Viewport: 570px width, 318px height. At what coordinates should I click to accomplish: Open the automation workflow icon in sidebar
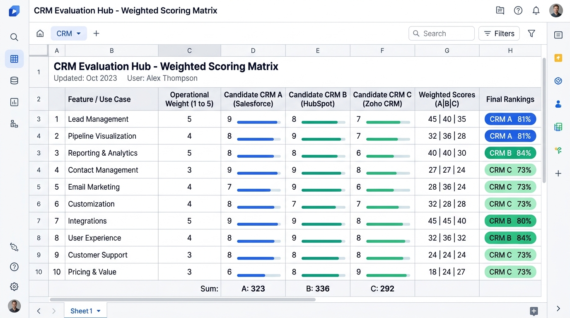(14, 247)
